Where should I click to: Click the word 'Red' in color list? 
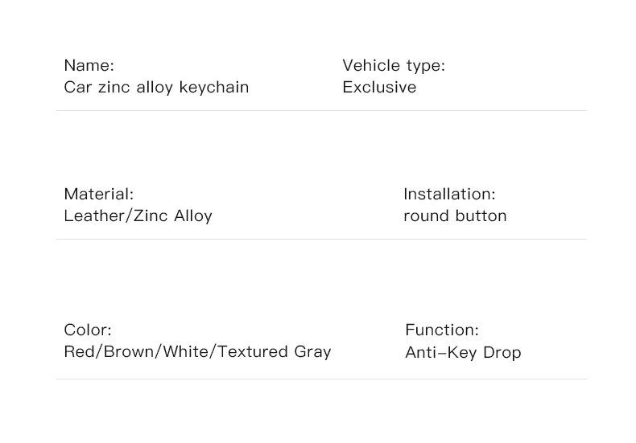coord(79,352)
